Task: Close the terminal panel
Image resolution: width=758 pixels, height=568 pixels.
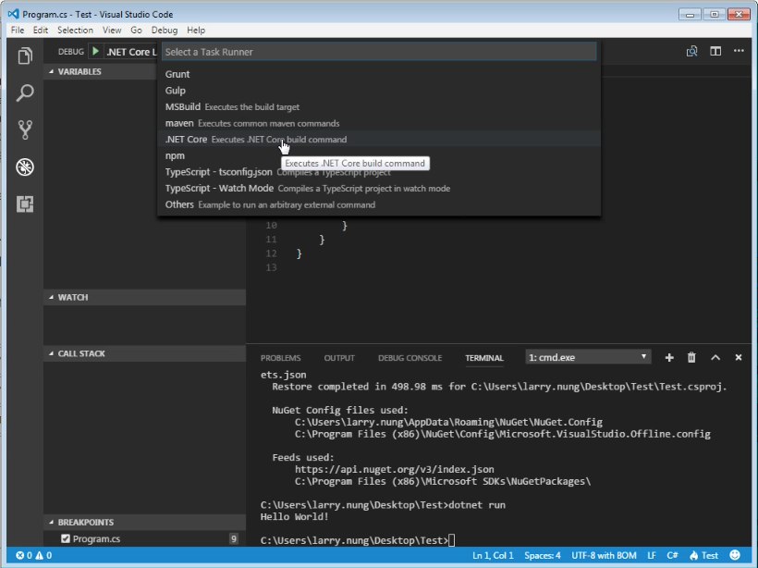Action: [x=739, y=357]
